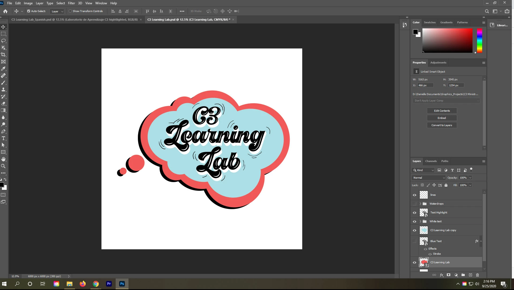Switch to the Channels tab
This screenshot has width=514, height=290.
tap(431, 161)
